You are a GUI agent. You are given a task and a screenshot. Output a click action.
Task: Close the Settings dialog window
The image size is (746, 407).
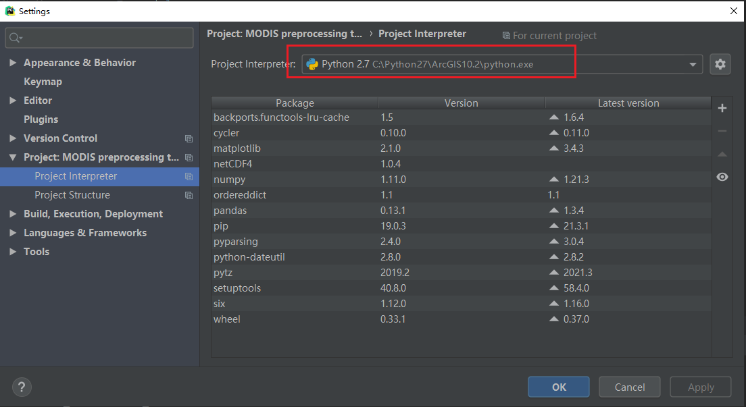(734, 11)
